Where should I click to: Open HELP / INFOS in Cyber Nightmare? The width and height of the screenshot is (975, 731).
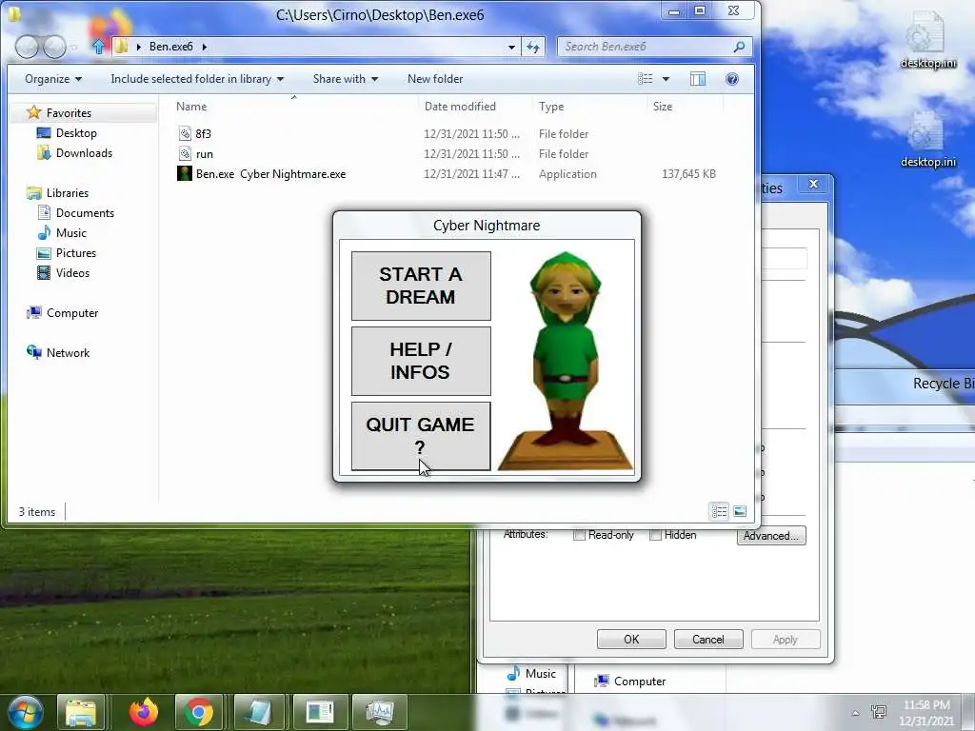coord(421,361)
